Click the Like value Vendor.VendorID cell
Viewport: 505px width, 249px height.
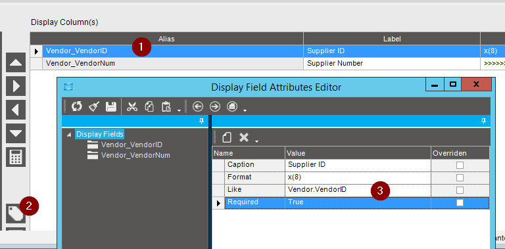tap(358, 190)
